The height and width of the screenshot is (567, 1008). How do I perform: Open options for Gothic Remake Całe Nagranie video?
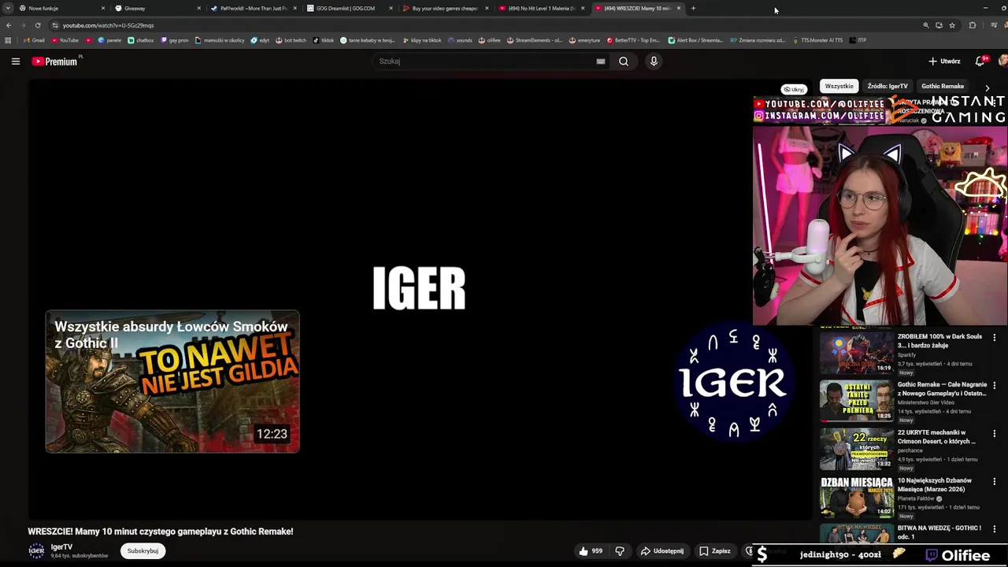pos(994,385)
